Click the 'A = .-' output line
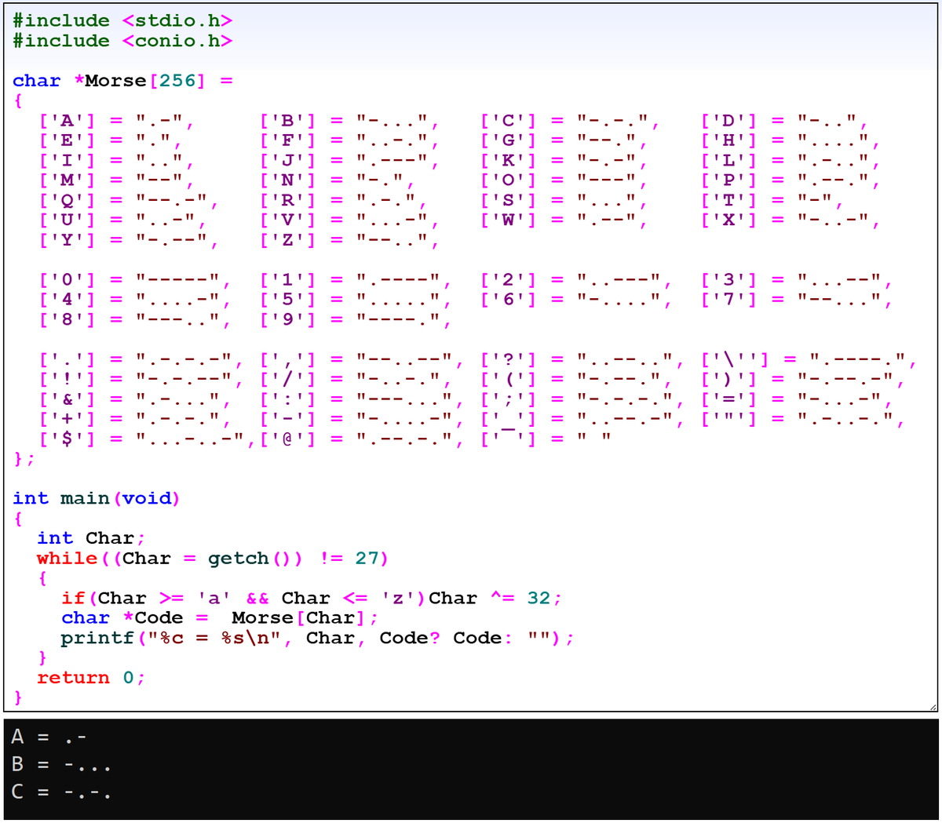This screenshot has height=823, width=942. click(x=49, y=737)
